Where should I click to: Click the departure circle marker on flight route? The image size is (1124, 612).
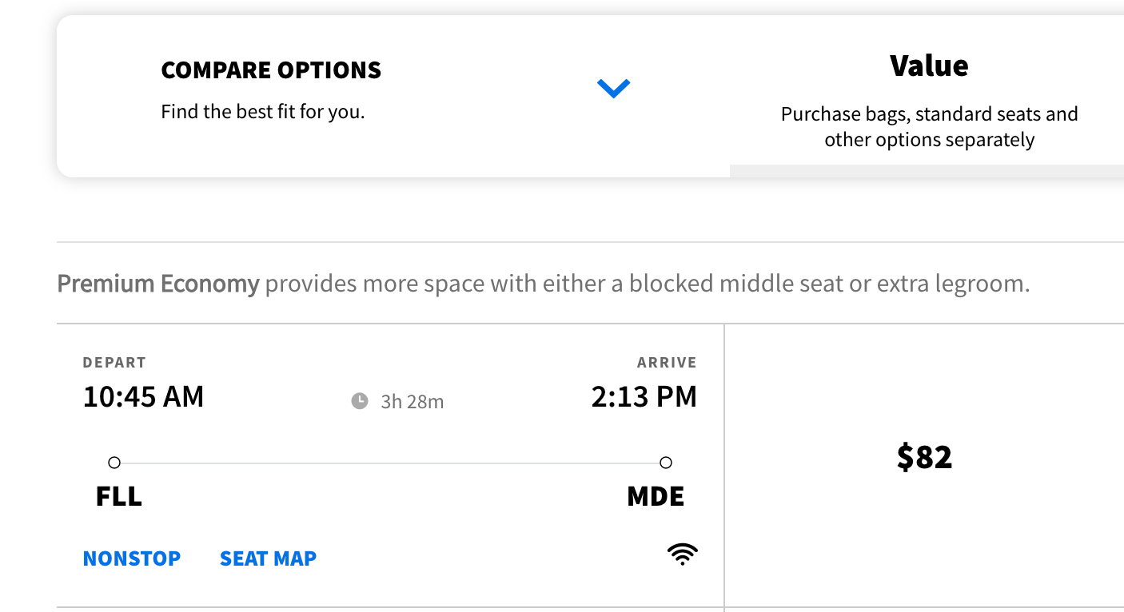coord(114,463)
